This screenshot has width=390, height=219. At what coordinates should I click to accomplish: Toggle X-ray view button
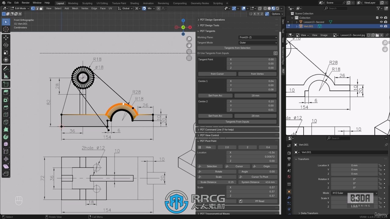pos(260,9)
